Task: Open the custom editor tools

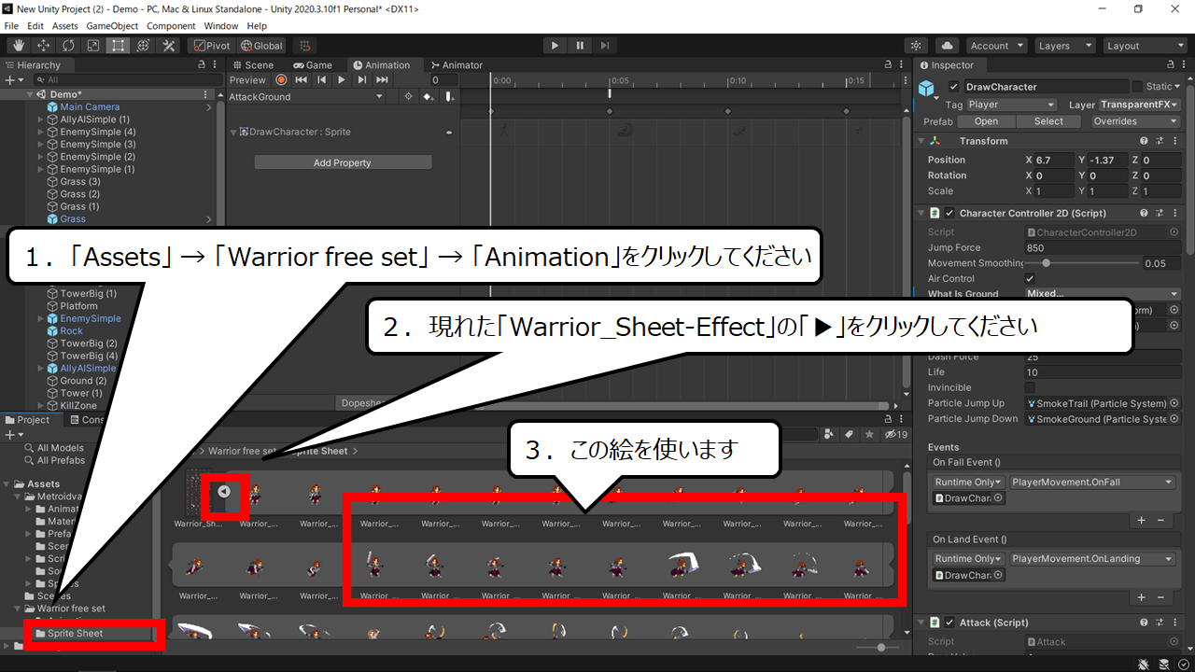Action: (x=169, y=45)
